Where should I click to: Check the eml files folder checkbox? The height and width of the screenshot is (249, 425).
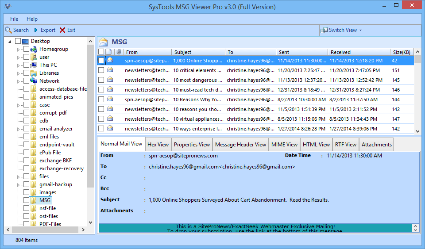point(26,137)
